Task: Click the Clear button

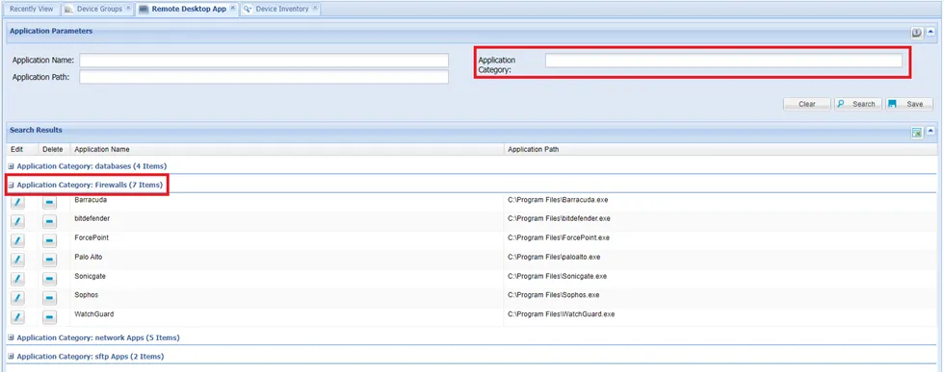Action: (807, 104)
